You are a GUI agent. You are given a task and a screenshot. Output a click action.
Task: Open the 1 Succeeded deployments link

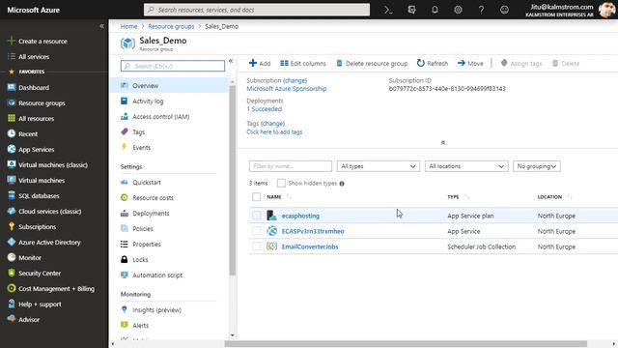coord(264,109)
